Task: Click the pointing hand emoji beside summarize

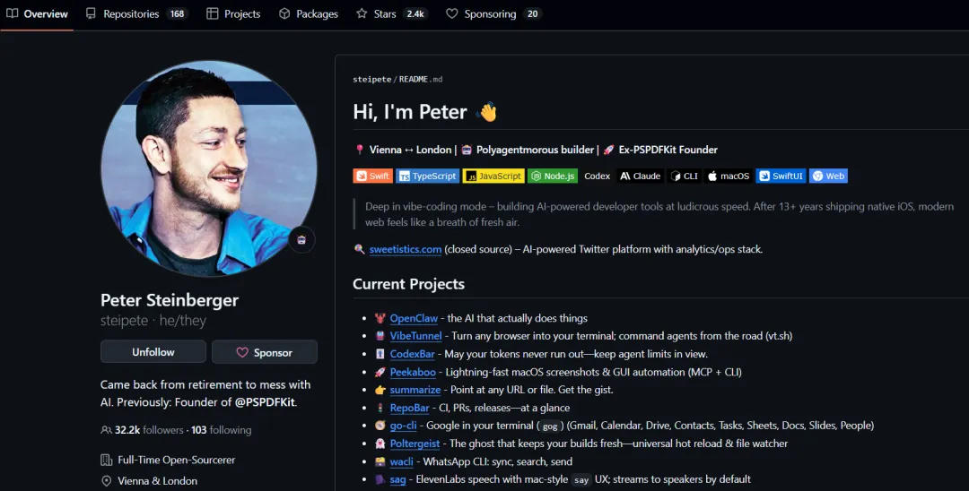Action: pos(380,390)
